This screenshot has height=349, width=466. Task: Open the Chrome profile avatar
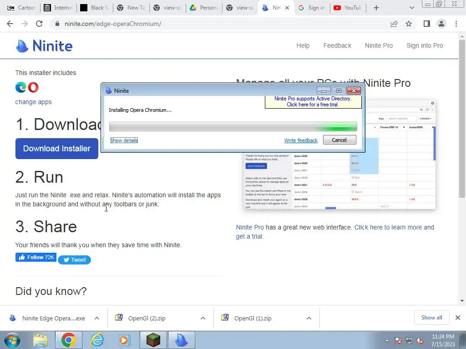point(441,24)
